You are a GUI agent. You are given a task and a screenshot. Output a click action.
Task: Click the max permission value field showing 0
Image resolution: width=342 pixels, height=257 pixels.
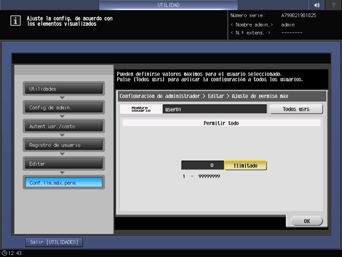(202, 165)
